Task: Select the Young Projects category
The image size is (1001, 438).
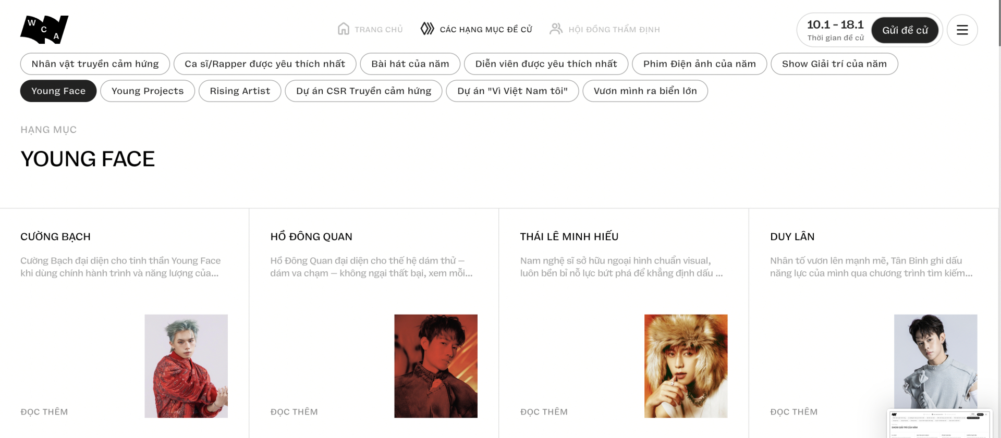Action: tap(148, 91)
